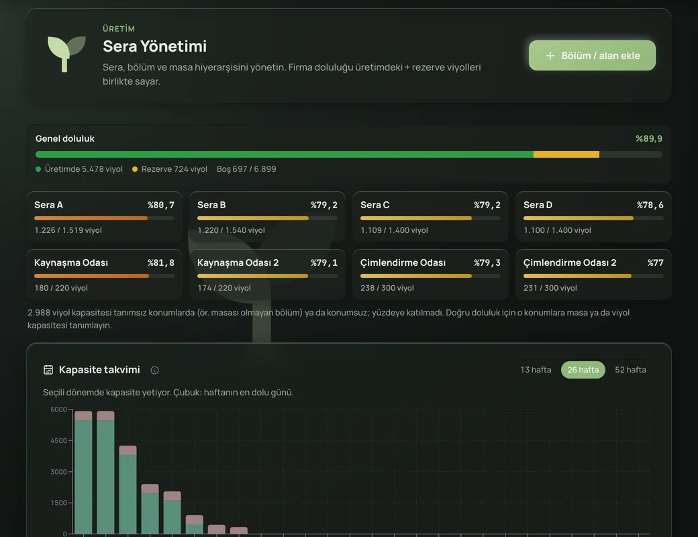Screen dimensions: 698x537
Task: Switch to the 52 hafta view
Action: [x=630, y=370]
